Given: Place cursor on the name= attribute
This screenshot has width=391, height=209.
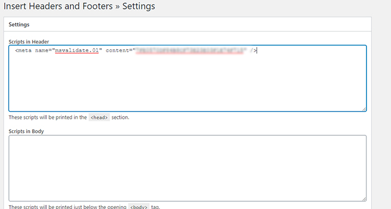Looking at the screenshot, I should tap(43, 50).
